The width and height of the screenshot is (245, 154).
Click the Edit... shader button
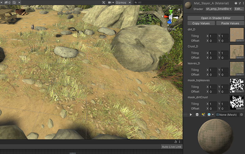pos(239,9)
